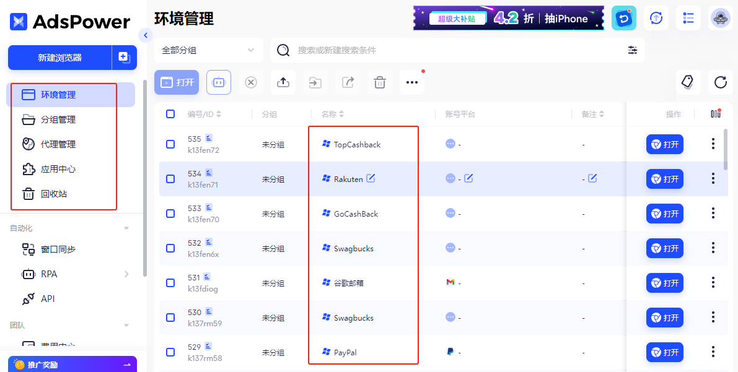Tick the select-all checkbox in the table header
The height and width of the screenshot is (372, 738).
point(170,114)
